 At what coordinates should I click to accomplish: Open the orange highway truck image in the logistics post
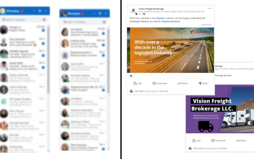(170, 50)
